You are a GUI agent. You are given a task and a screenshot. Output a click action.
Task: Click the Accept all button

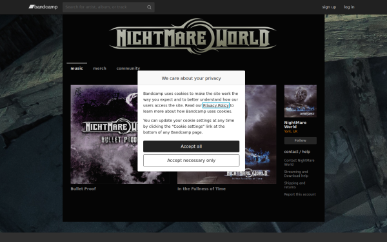(192, 146)
